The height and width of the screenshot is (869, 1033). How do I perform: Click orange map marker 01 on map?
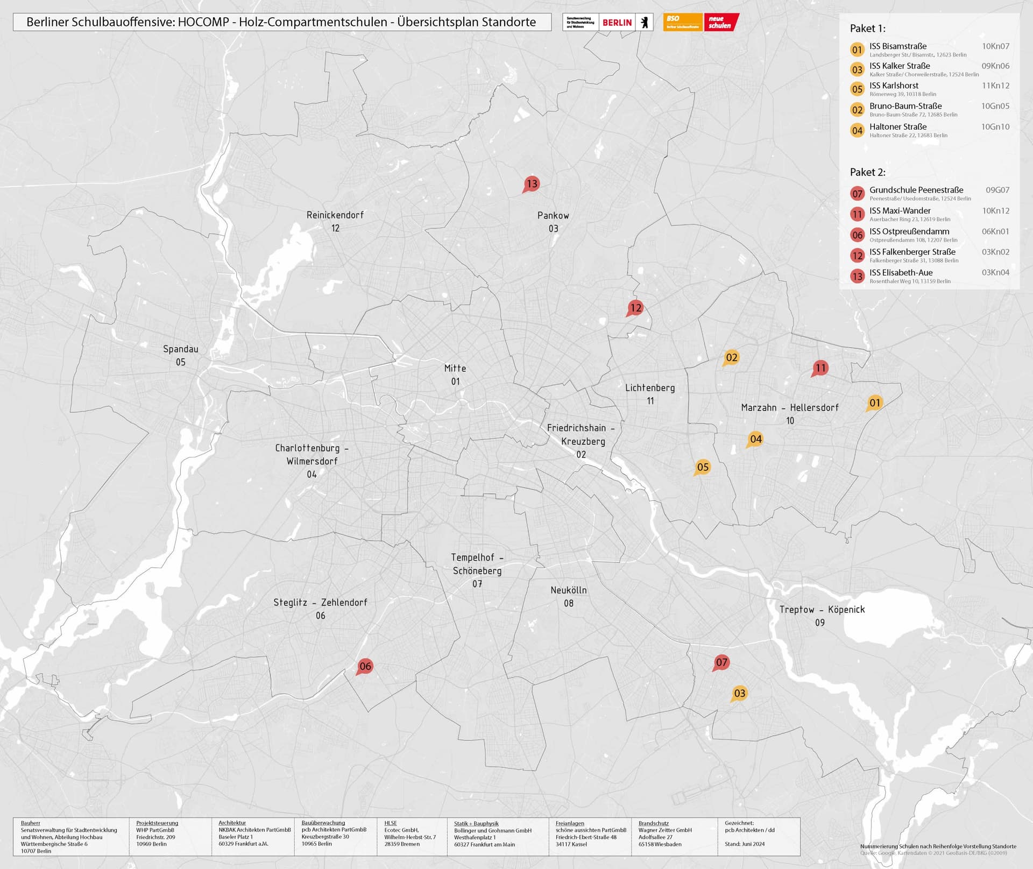tap(875, 402)
